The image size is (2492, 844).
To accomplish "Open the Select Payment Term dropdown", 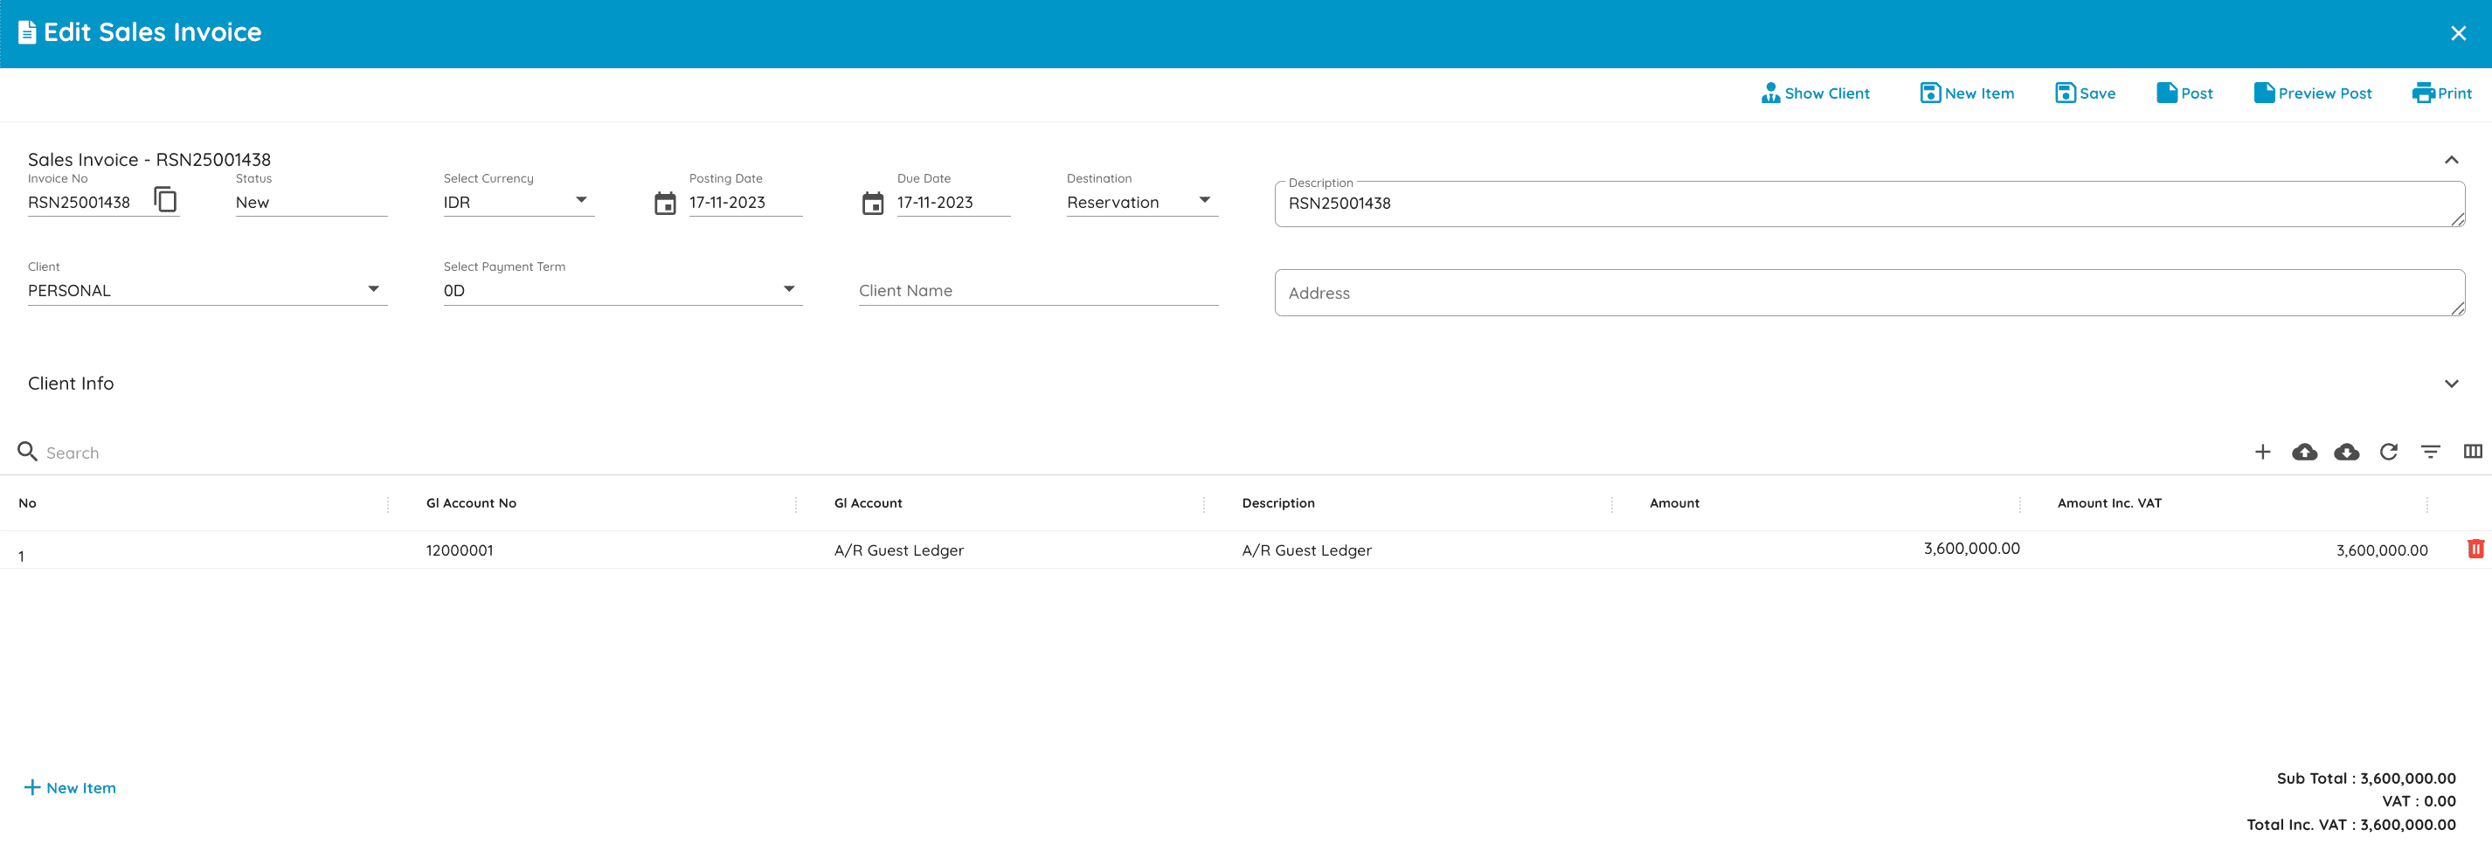I will (x=622, y=290).
